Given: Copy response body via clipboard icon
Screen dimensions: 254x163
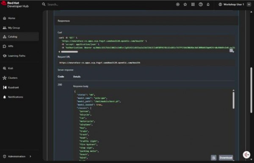Looking at the screenshot, I should tap(213, 158).
